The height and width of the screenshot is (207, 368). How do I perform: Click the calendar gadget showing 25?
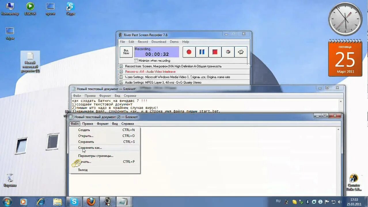point(345,58)
